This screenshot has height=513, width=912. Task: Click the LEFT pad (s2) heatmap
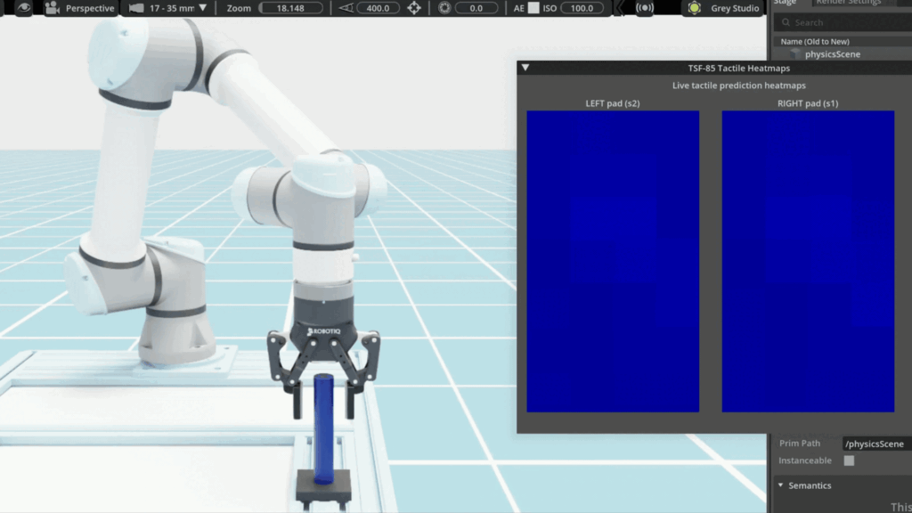pyautogui.click(x=613, y=261)
